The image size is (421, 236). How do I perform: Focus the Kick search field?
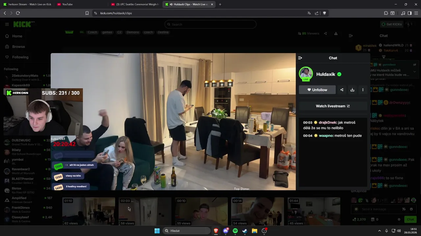click(x=210, y=24)
